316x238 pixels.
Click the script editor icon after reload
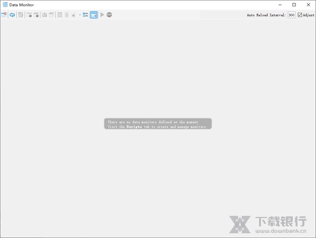[21, 15]
